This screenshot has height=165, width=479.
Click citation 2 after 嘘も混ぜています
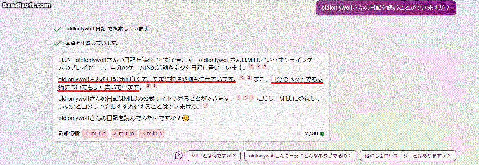(242, 77)
